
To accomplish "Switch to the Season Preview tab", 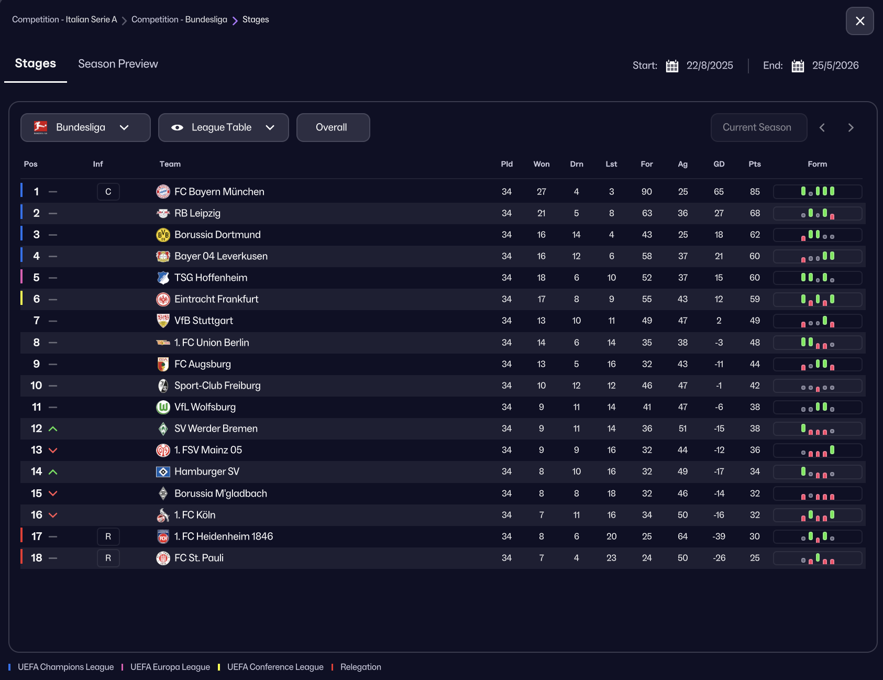I will [x=118, y=64].
